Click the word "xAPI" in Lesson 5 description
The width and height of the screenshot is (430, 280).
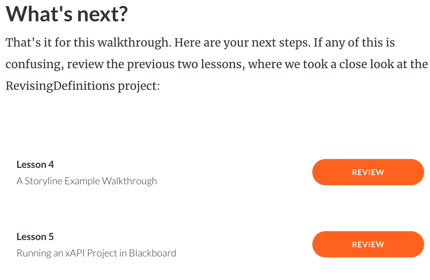pos(75,253)
